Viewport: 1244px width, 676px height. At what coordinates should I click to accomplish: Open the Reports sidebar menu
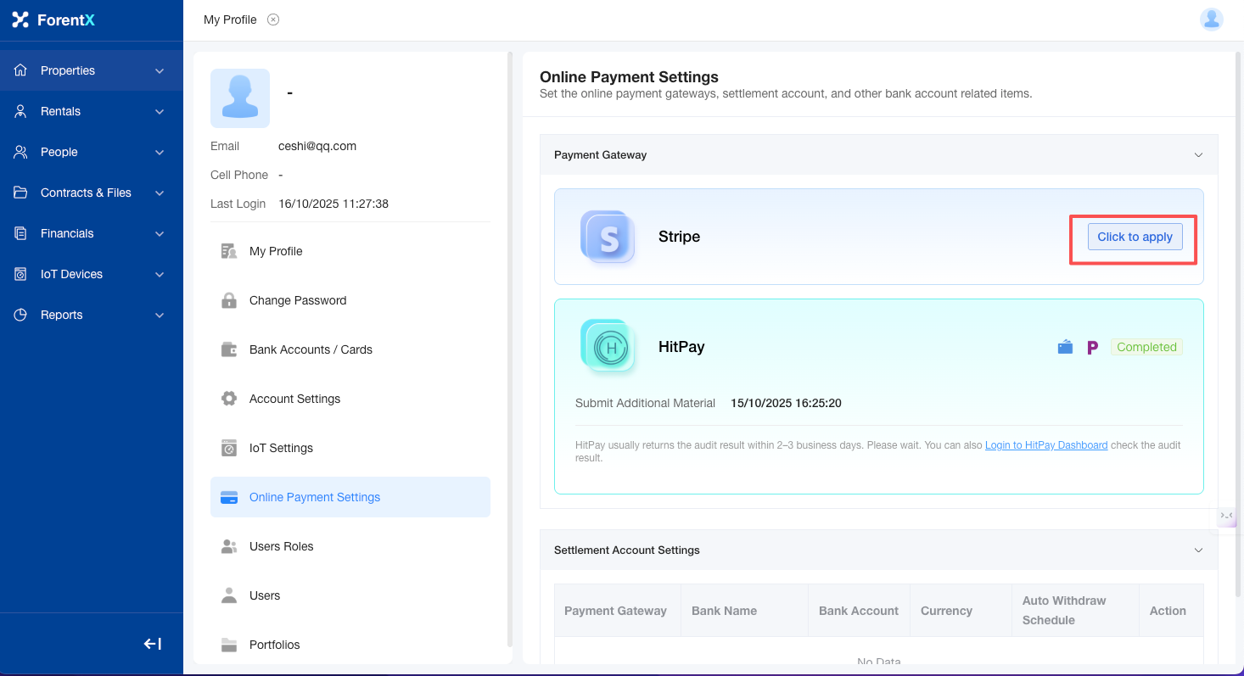point(91,315)
